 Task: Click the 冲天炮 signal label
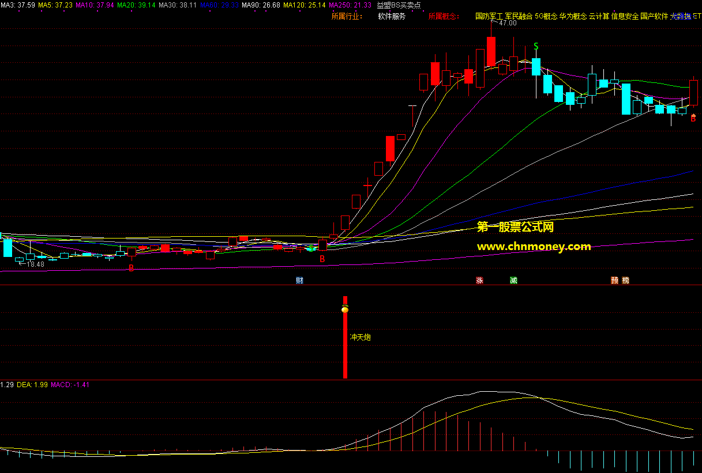[360, 337]
